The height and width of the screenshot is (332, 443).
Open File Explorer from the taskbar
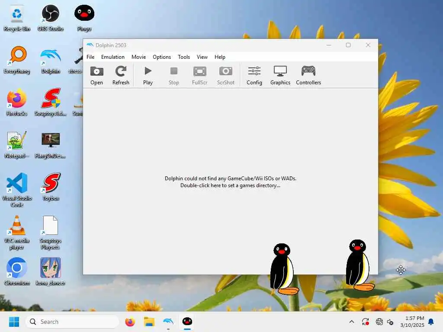pos(149,322)
